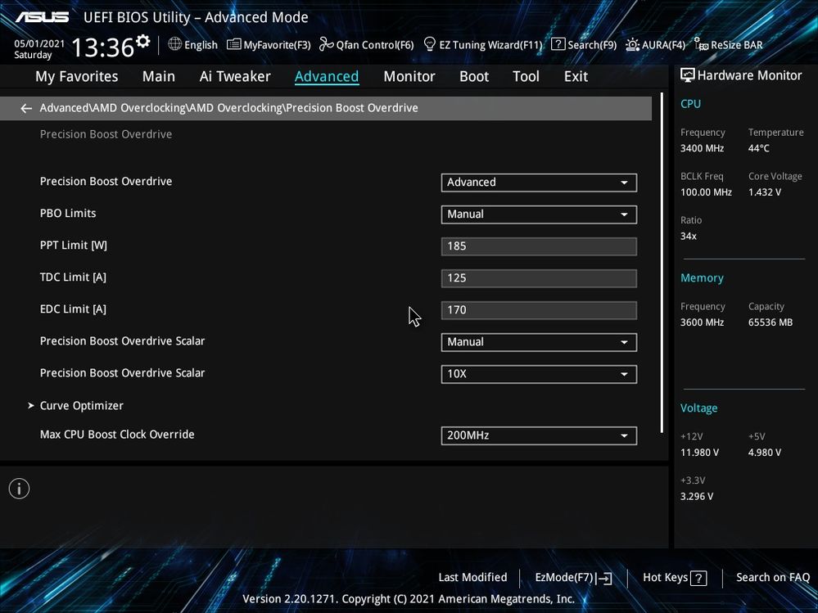The image size is (818, 613).
Task: Open the Scalar 10X dropdown
Action: [539, 374]
